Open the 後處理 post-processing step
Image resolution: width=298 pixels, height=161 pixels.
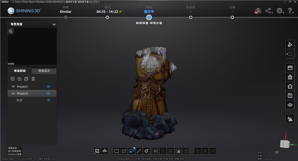(x=191, y=17)
